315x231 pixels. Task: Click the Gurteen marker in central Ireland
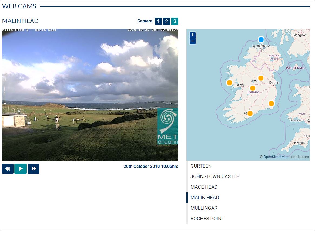(253, 88)
